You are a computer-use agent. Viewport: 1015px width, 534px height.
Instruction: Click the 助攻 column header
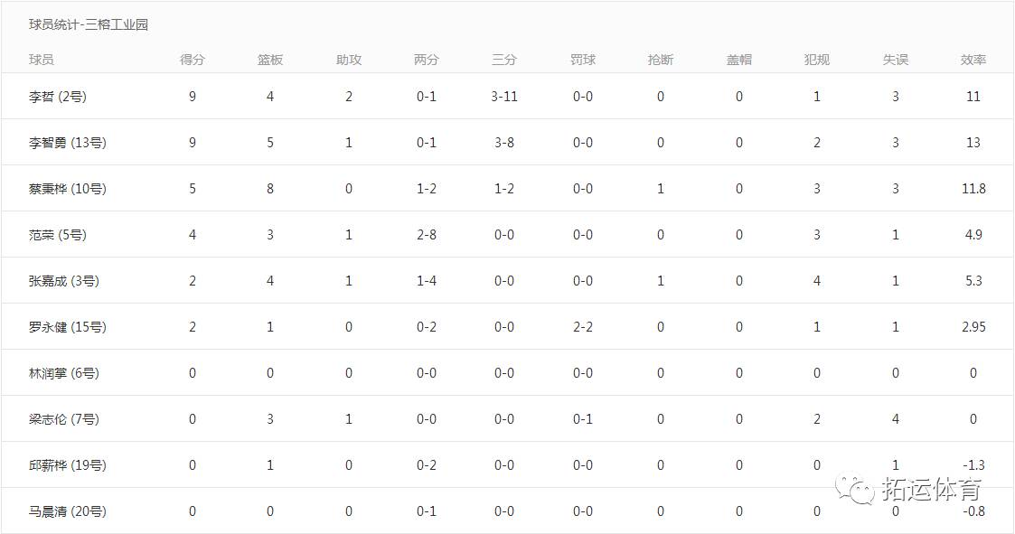(348, 60)
